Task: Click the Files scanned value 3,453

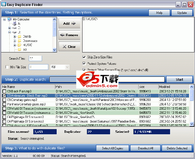Action: (45, 132)
